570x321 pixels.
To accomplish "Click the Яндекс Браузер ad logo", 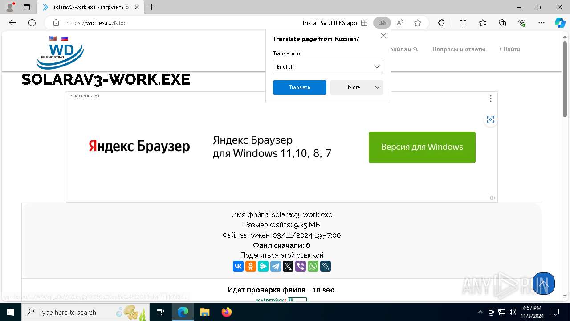I will tap(139, 147).
